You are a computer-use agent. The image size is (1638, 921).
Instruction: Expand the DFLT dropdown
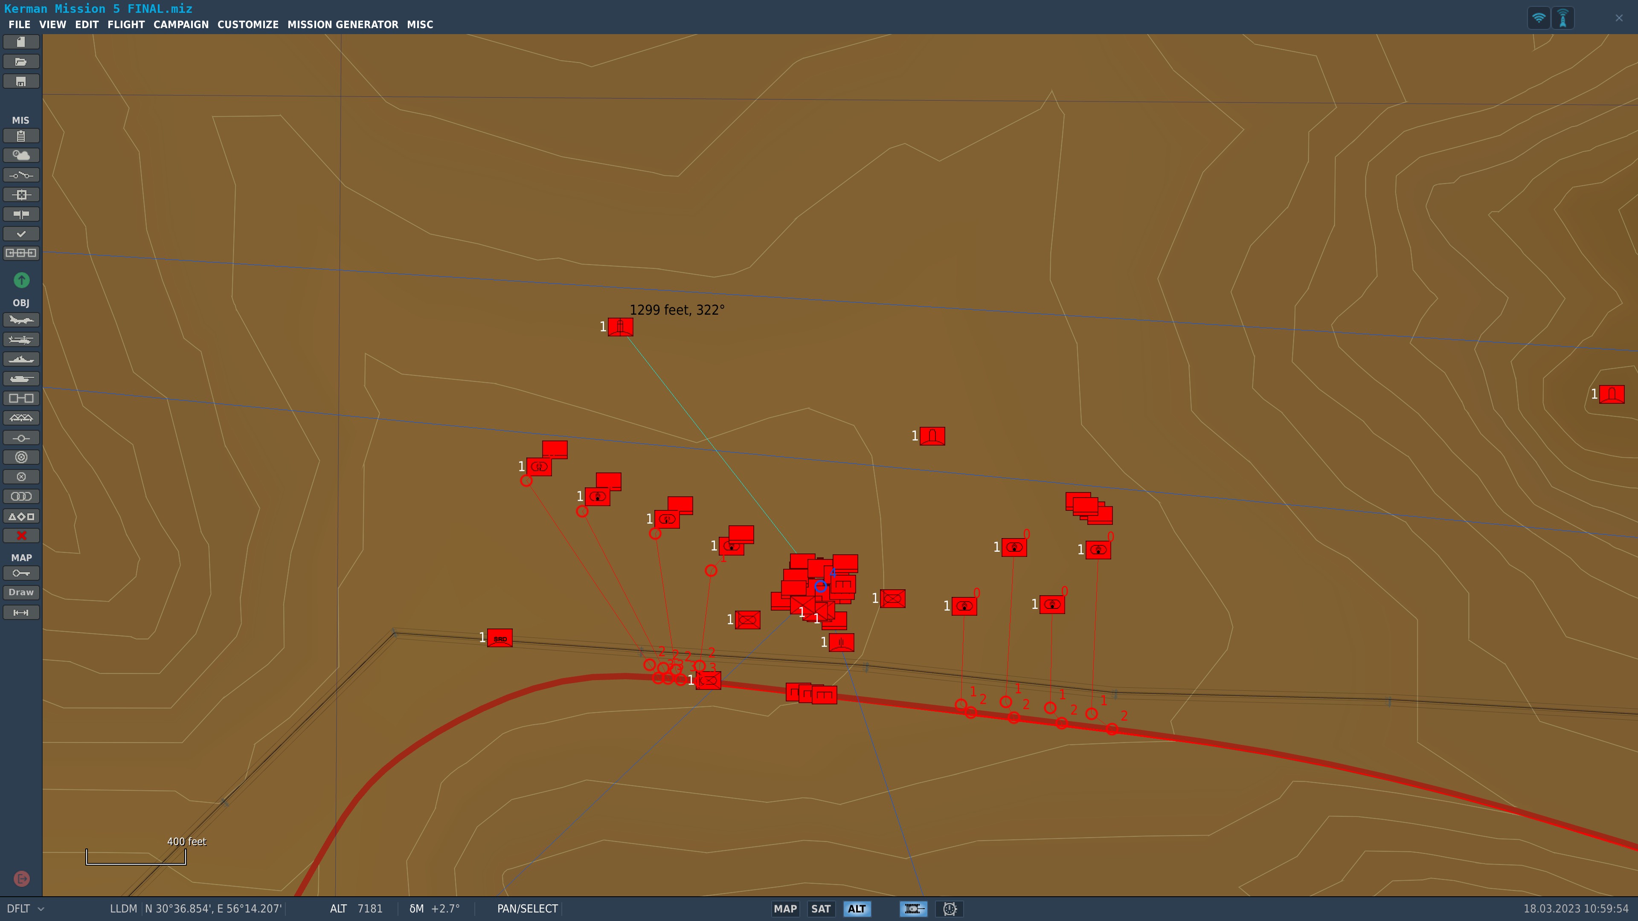(x=26, y=909)
